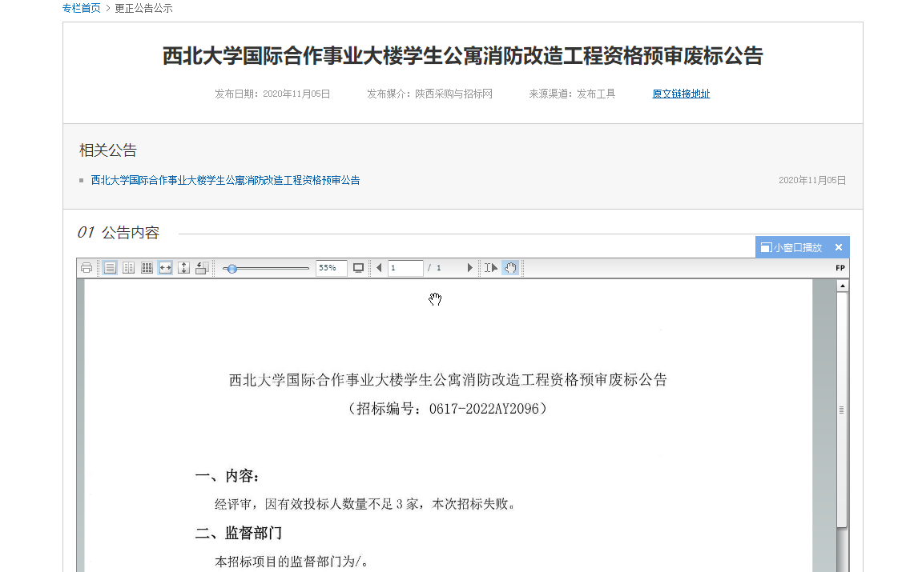Close the 小窗口播放 floating bar
The height and width of the screenshot is (572, 910).
coord(839,247)
